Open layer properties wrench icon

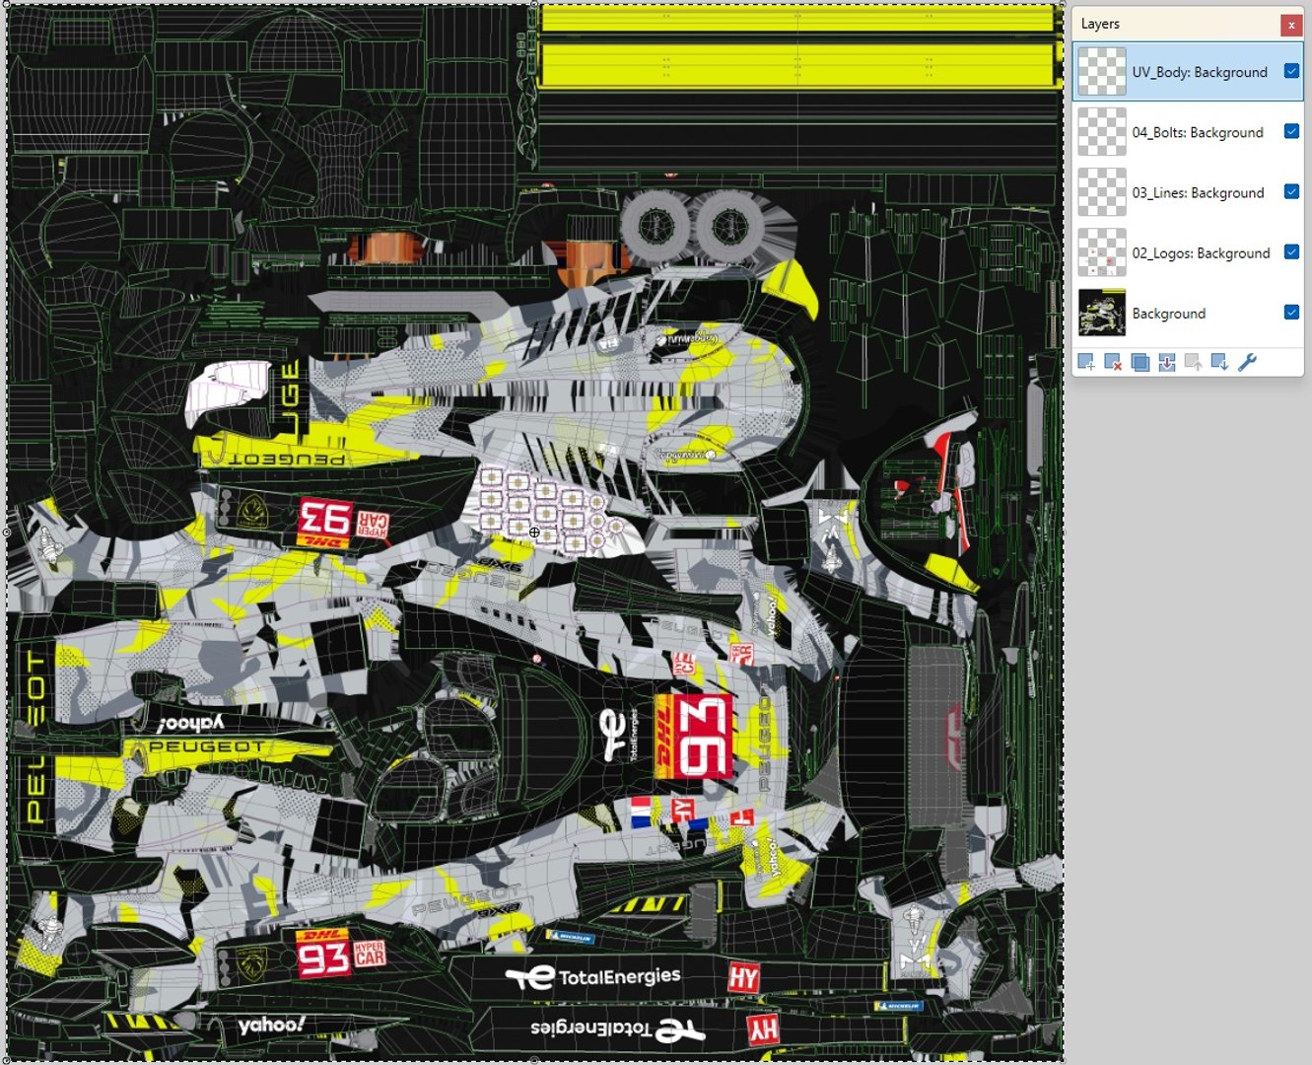[1247, 362]
